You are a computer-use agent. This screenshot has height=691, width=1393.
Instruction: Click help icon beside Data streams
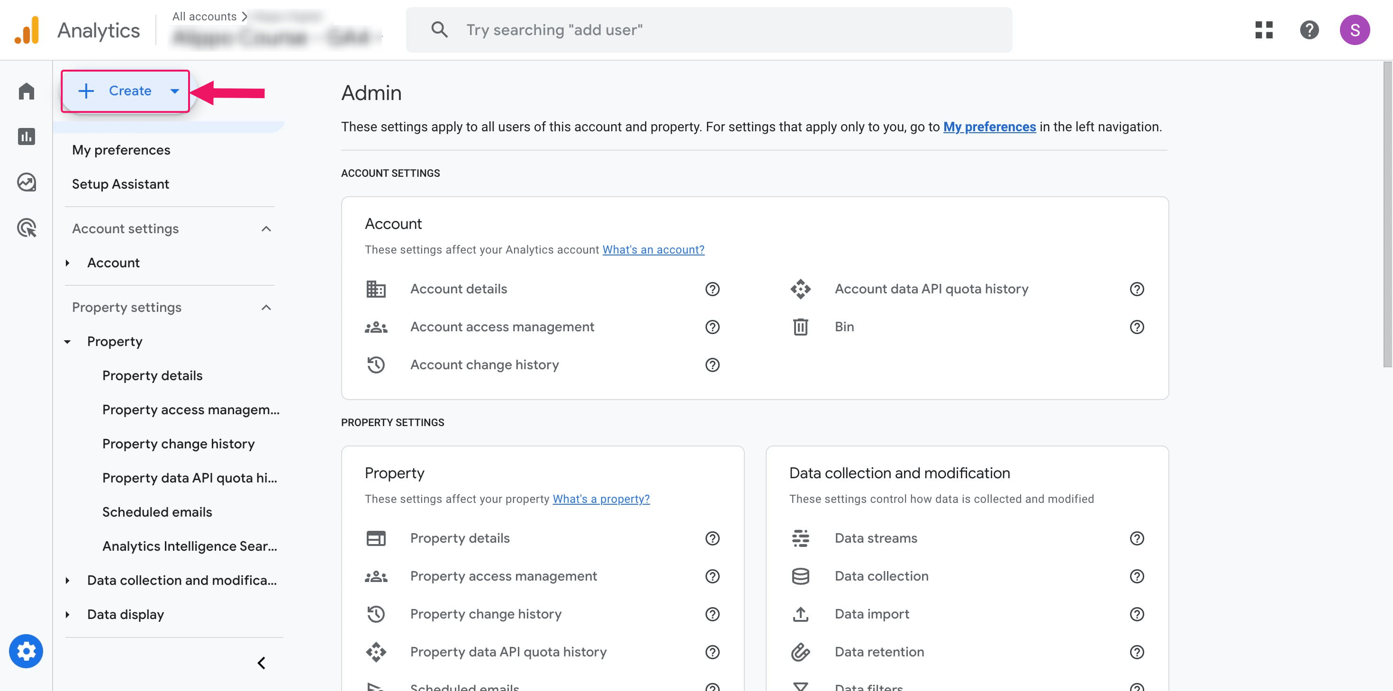[x=1137, y=538]
